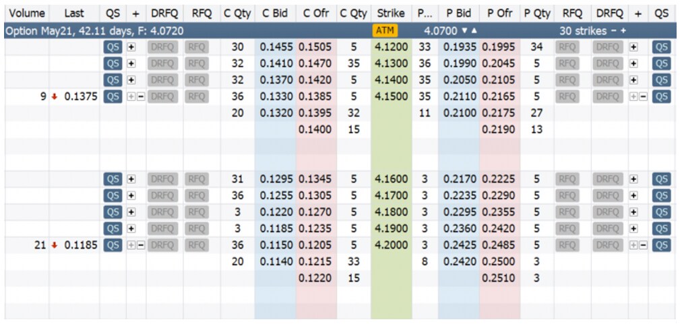Click the call-side QS icon for strike 4.1200

113,47
